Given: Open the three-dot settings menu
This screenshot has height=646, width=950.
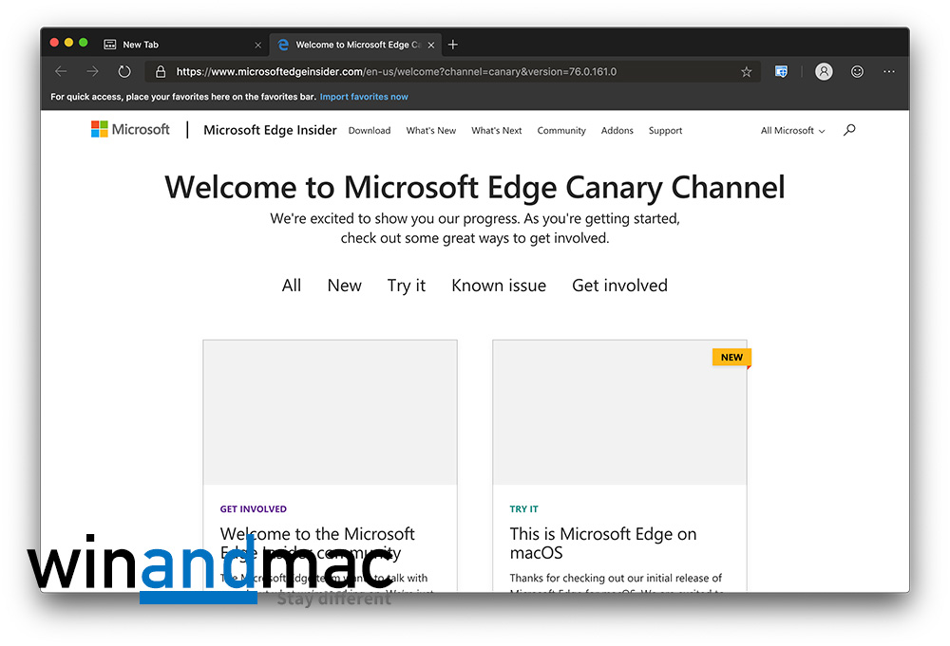Looking at the screenshot, I should pos(889,71).
